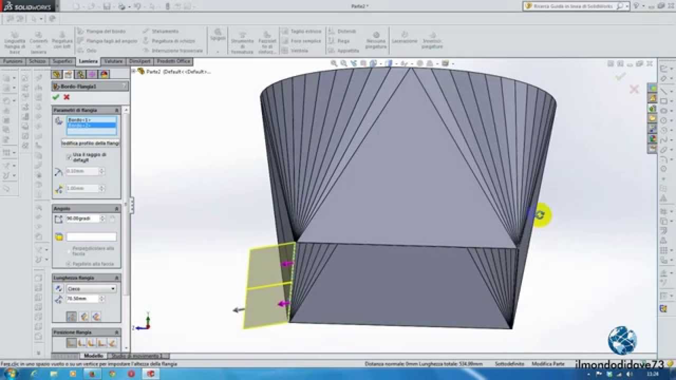Collapse the Angolo section
This screenshot has height=380, width=676.
(117, 208)
